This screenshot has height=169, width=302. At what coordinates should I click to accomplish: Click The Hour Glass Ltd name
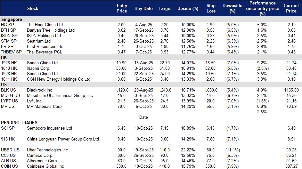point(45,25)
